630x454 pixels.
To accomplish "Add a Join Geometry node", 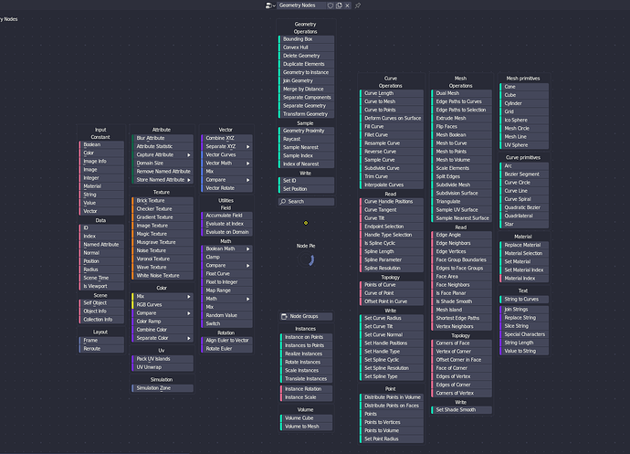I will tap(306, 80).
